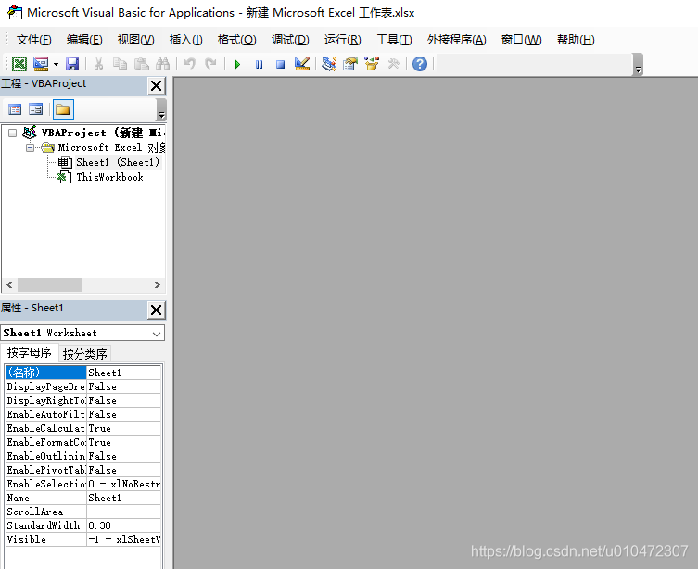
Task: Collapse the VBAProject tree node
Action: pyautogui.click(x=12, y=133)
